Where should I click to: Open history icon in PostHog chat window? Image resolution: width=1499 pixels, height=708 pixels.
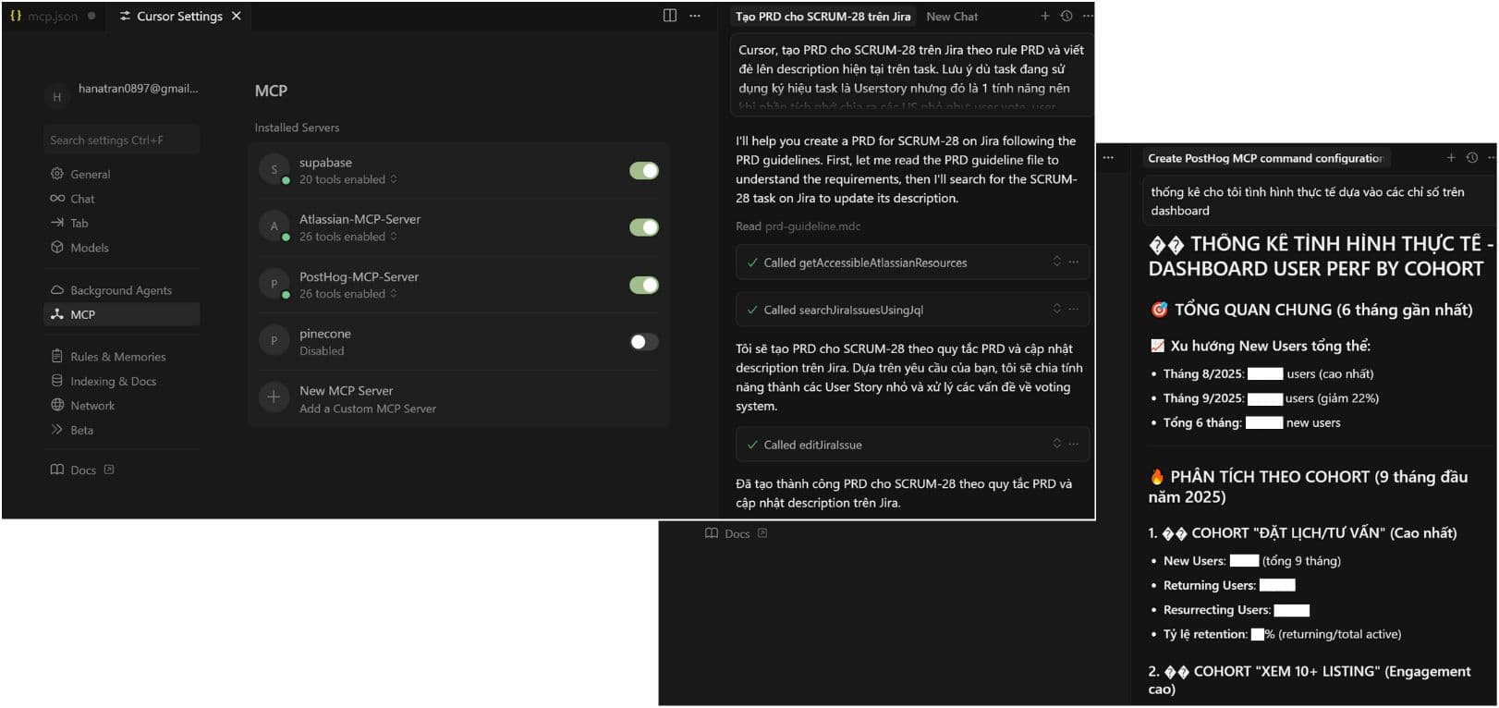click(x=1472, y=158)
